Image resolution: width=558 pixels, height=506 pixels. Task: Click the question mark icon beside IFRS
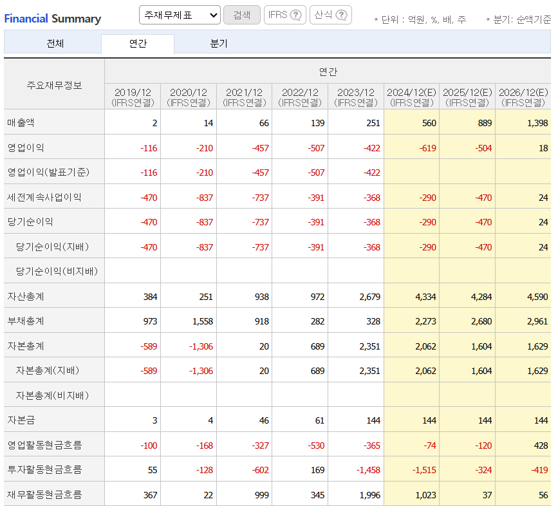tap(295, 15)
